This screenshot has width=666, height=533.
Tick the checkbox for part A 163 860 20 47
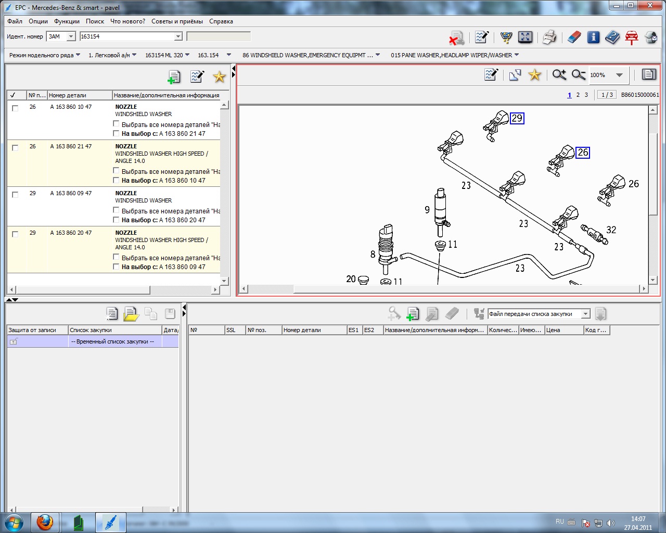click(x=15, y=234)
